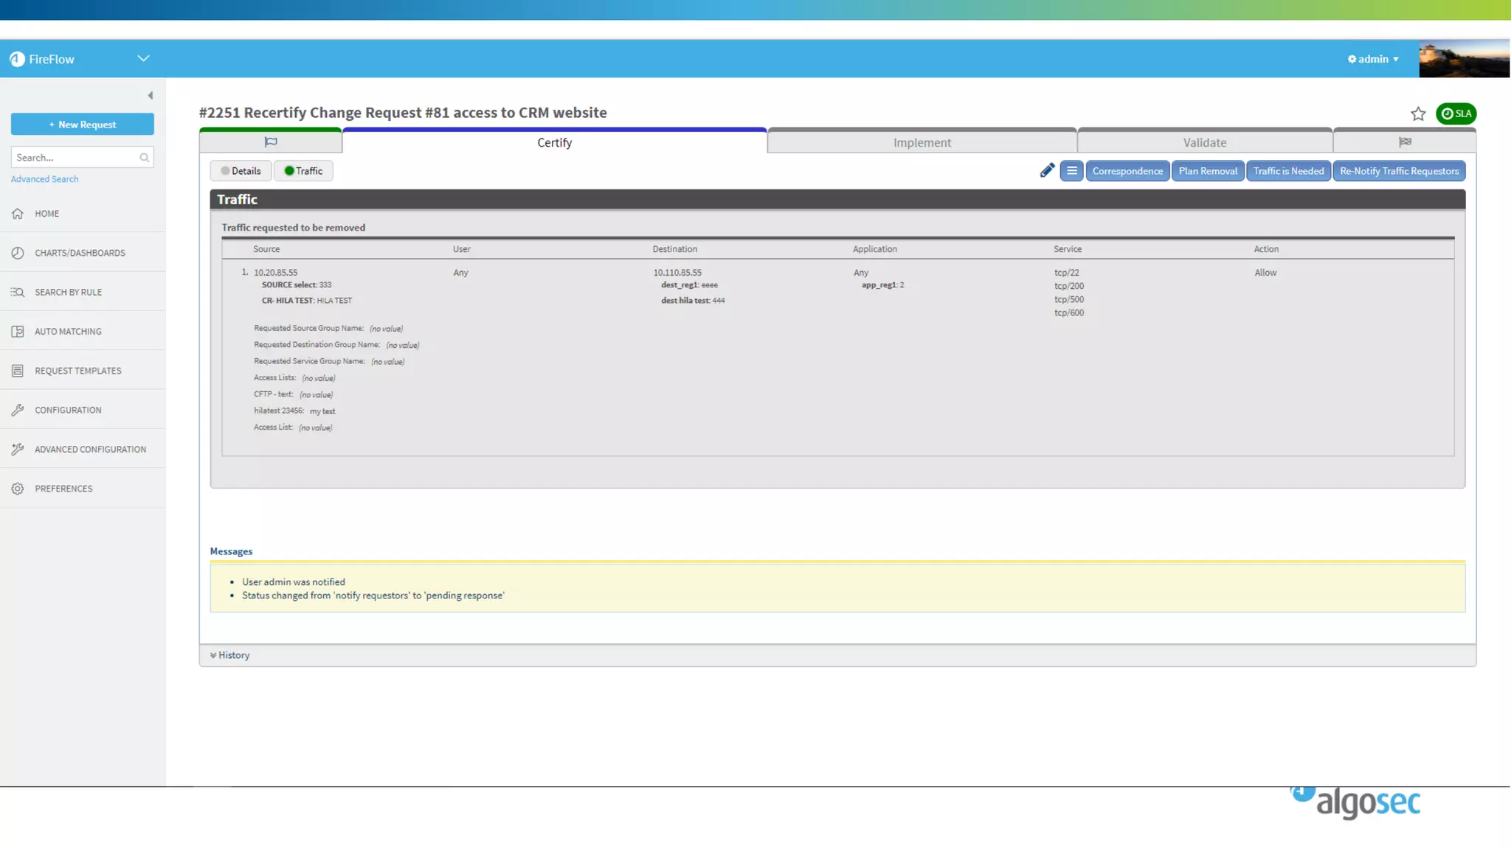Collapse the sidebar with the arrow icon
Image resolution: width=1511 pixels, height=849 pixels.
click(150, 96)
